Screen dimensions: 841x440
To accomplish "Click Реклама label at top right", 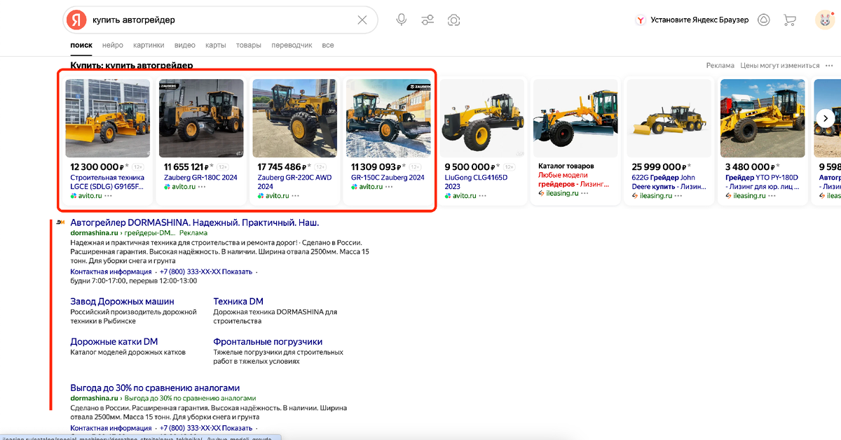I will pyautogui.click(x=720, y=66).
